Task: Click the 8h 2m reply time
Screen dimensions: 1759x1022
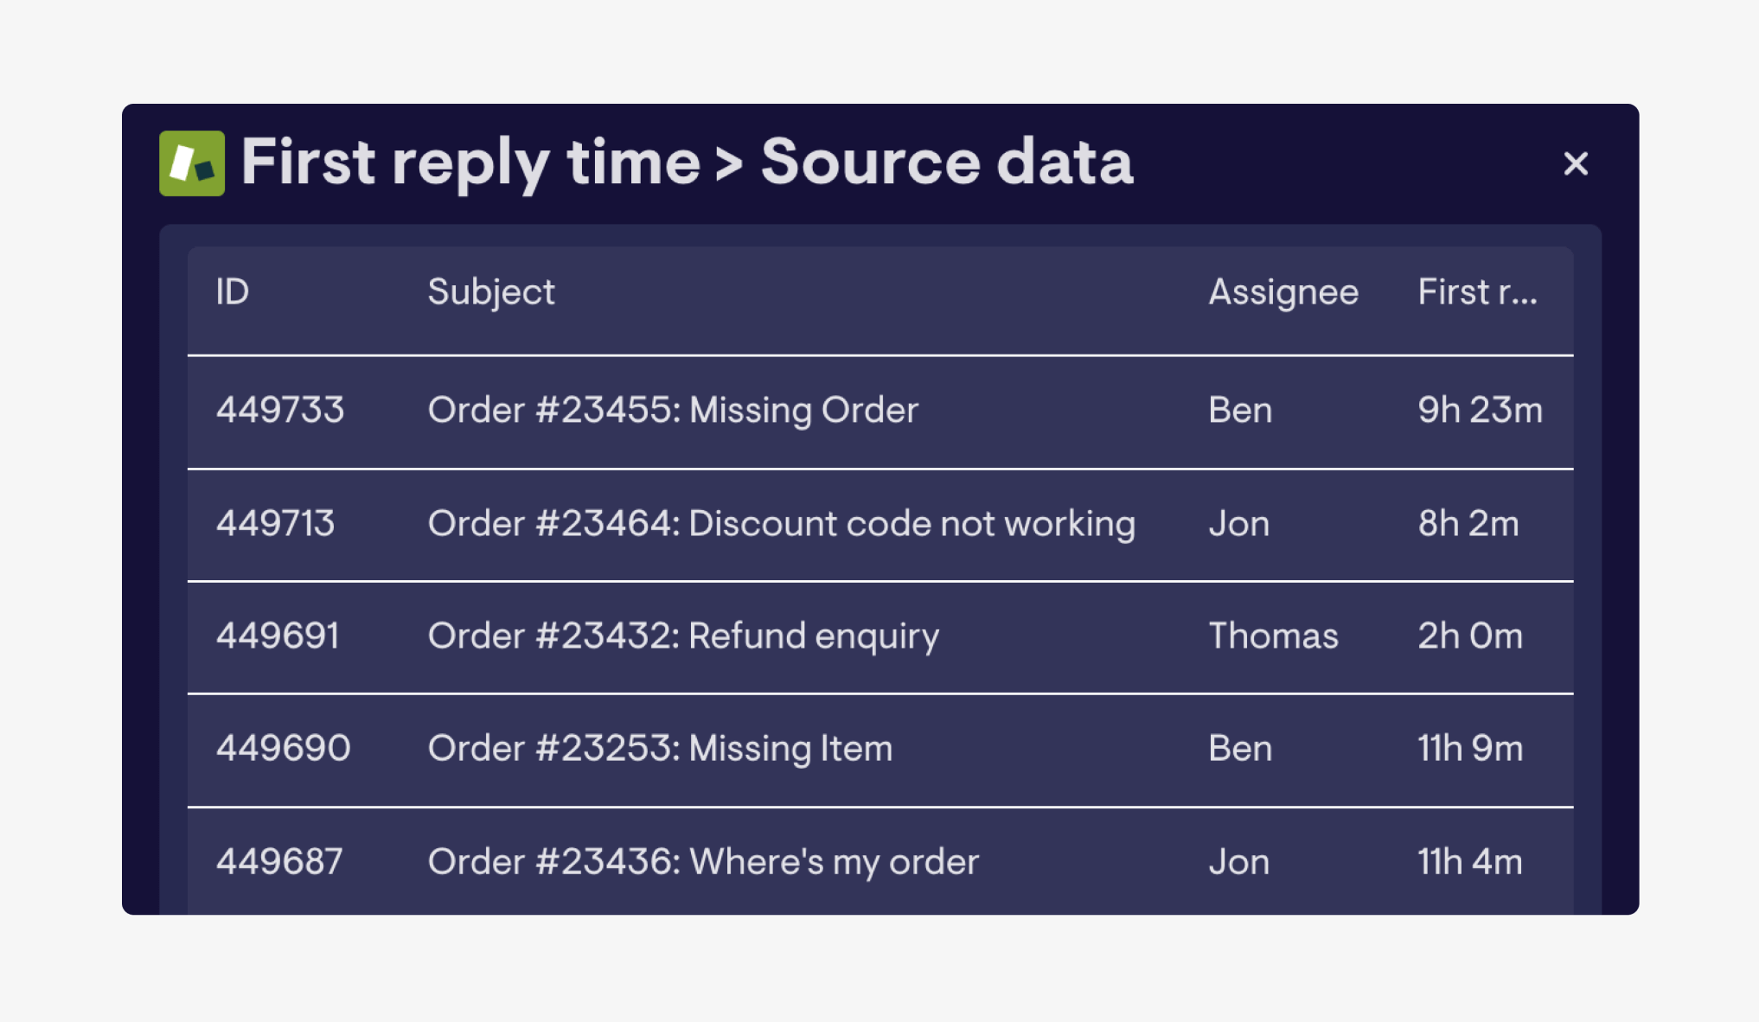Action: [x=1468, y=524]
